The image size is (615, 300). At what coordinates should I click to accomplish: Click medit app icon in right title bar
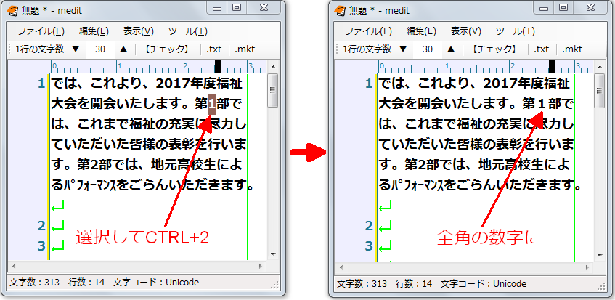click(340, 11)
